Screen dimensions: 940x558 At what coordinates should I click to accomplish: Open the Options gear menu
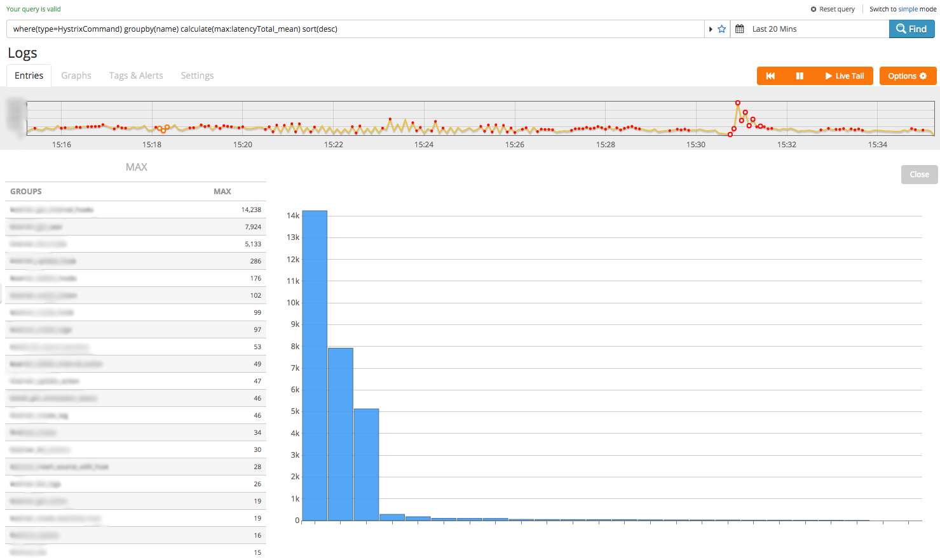pos(908,76)
